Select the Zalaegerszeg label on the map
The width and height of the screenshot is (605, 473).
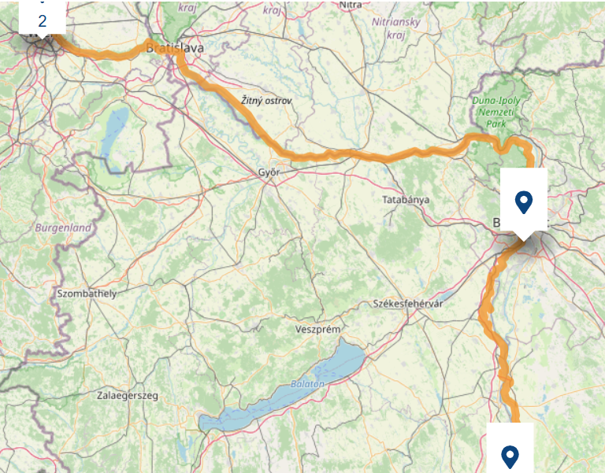point(128,396)
